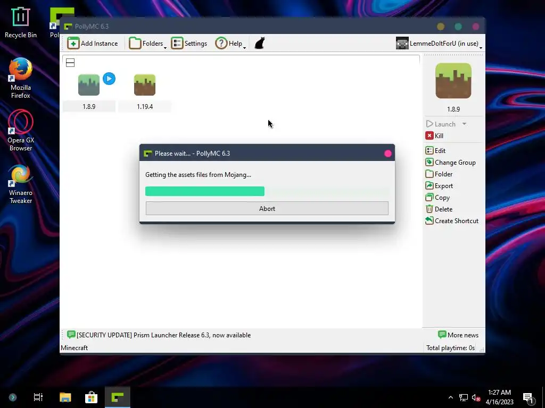Click Minecraft status bar text
The width and height of the screenshot is (545, 408).
(x=75, y=348)
